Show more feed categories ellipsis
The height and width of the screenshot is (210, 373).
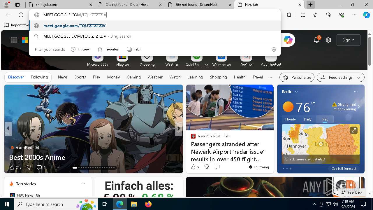(x=270, y=77)
